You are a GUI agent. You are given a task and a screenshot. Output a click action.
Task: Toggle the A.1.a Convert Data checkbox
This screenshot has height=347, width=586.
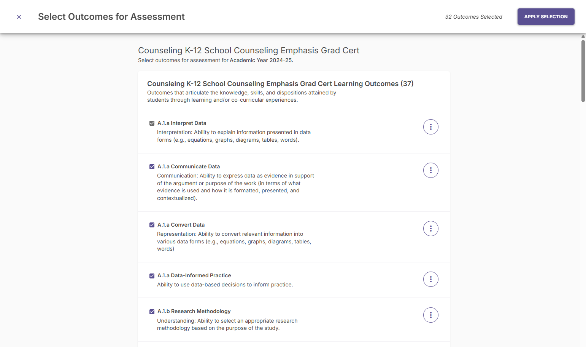152,225
